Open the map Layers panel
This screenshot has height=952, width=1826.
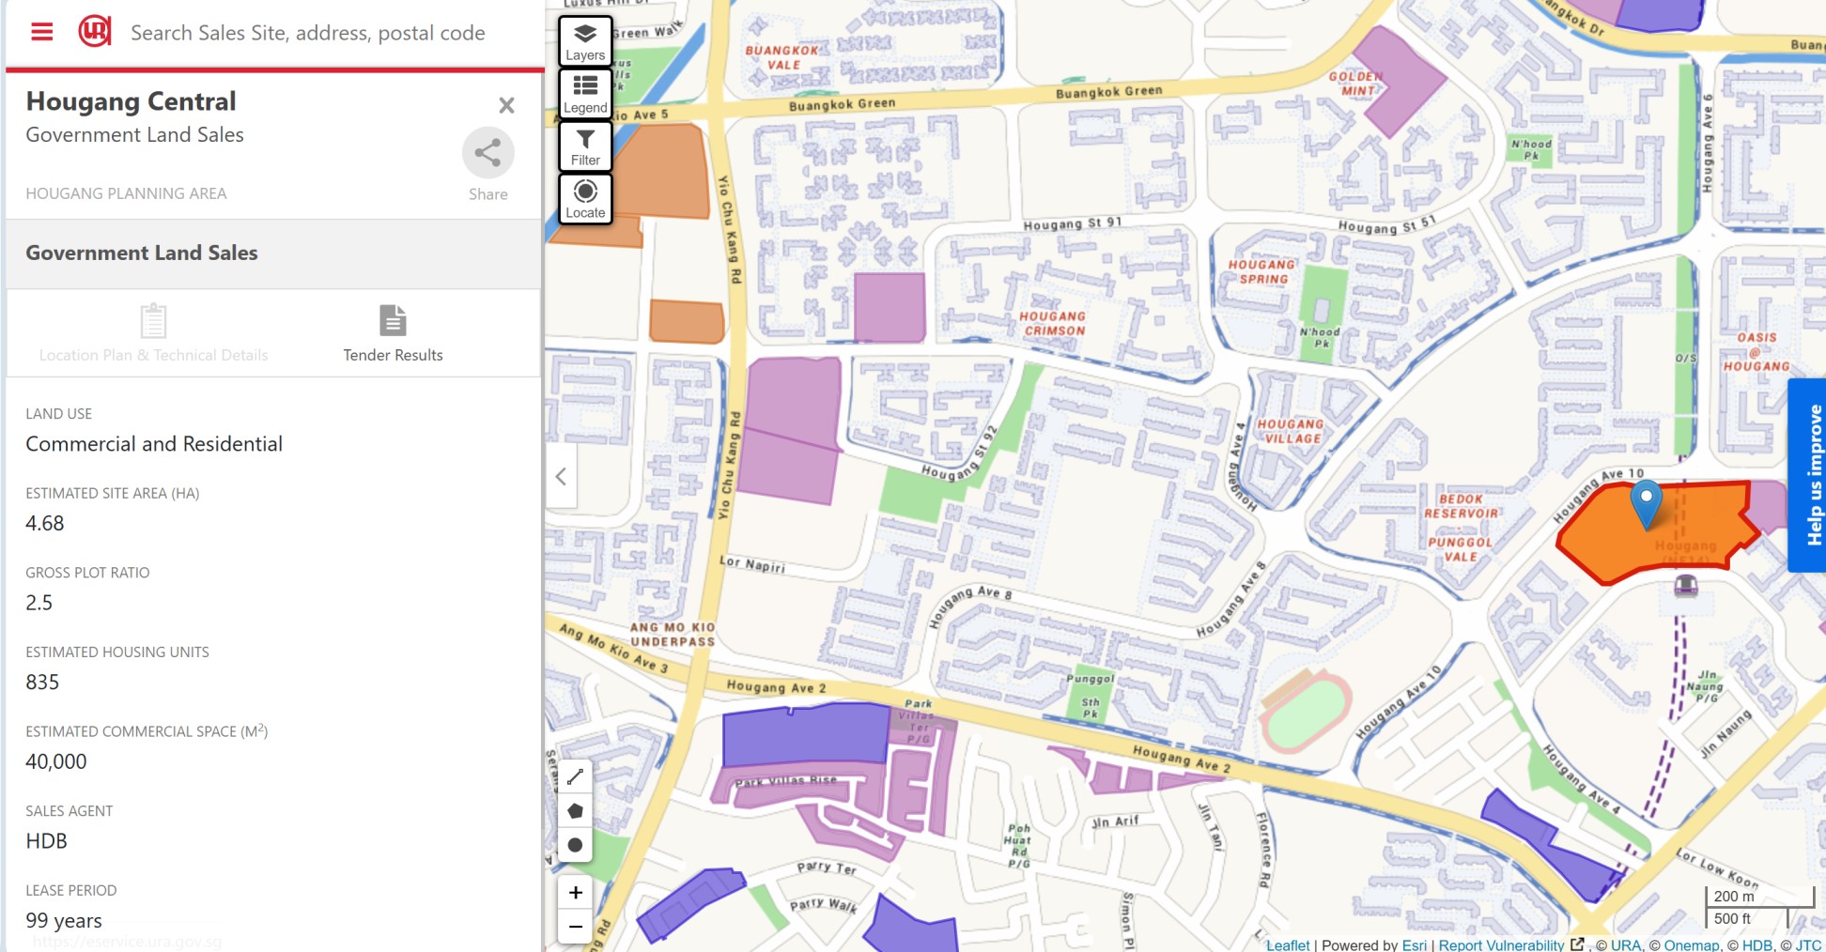coord(585,41)
